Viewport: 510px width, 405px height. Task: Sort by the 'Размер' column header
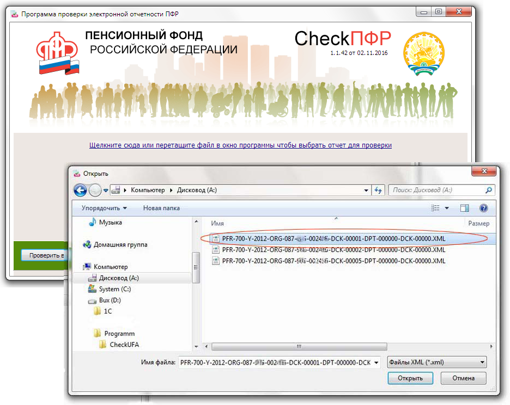(478, 223)
